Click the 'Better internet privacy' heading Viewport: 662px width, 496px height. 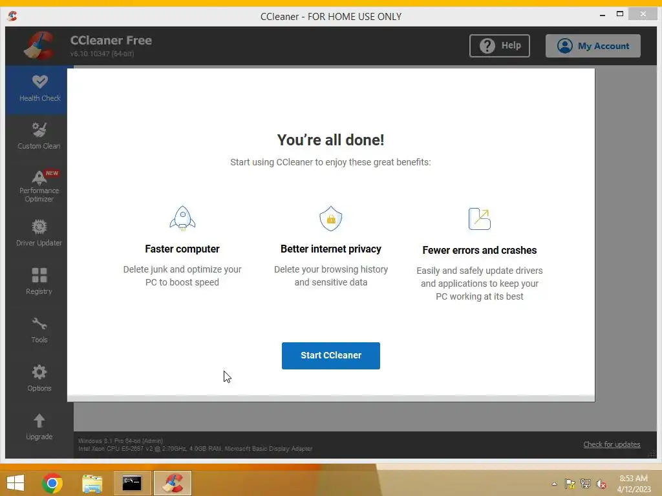pyautogui.click(x=330, y=249)
